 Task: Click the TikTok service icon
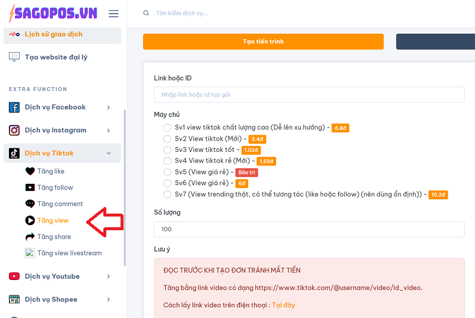pyautogui.click(x=14, y=153)
